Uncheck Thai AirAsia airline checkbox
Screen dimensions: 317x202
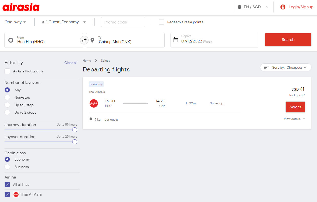coord(7,195)
